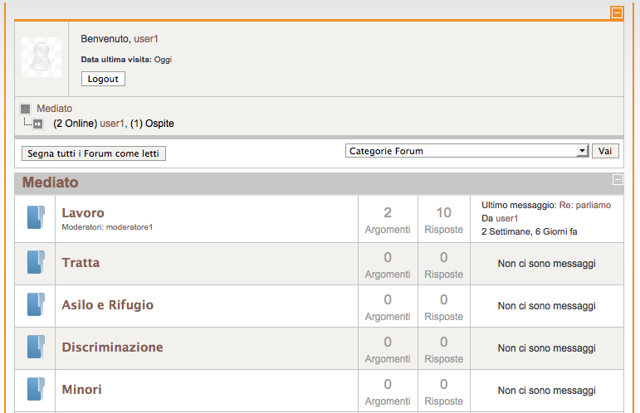Open the moderatore1 moderator profile

pos(128,227)
